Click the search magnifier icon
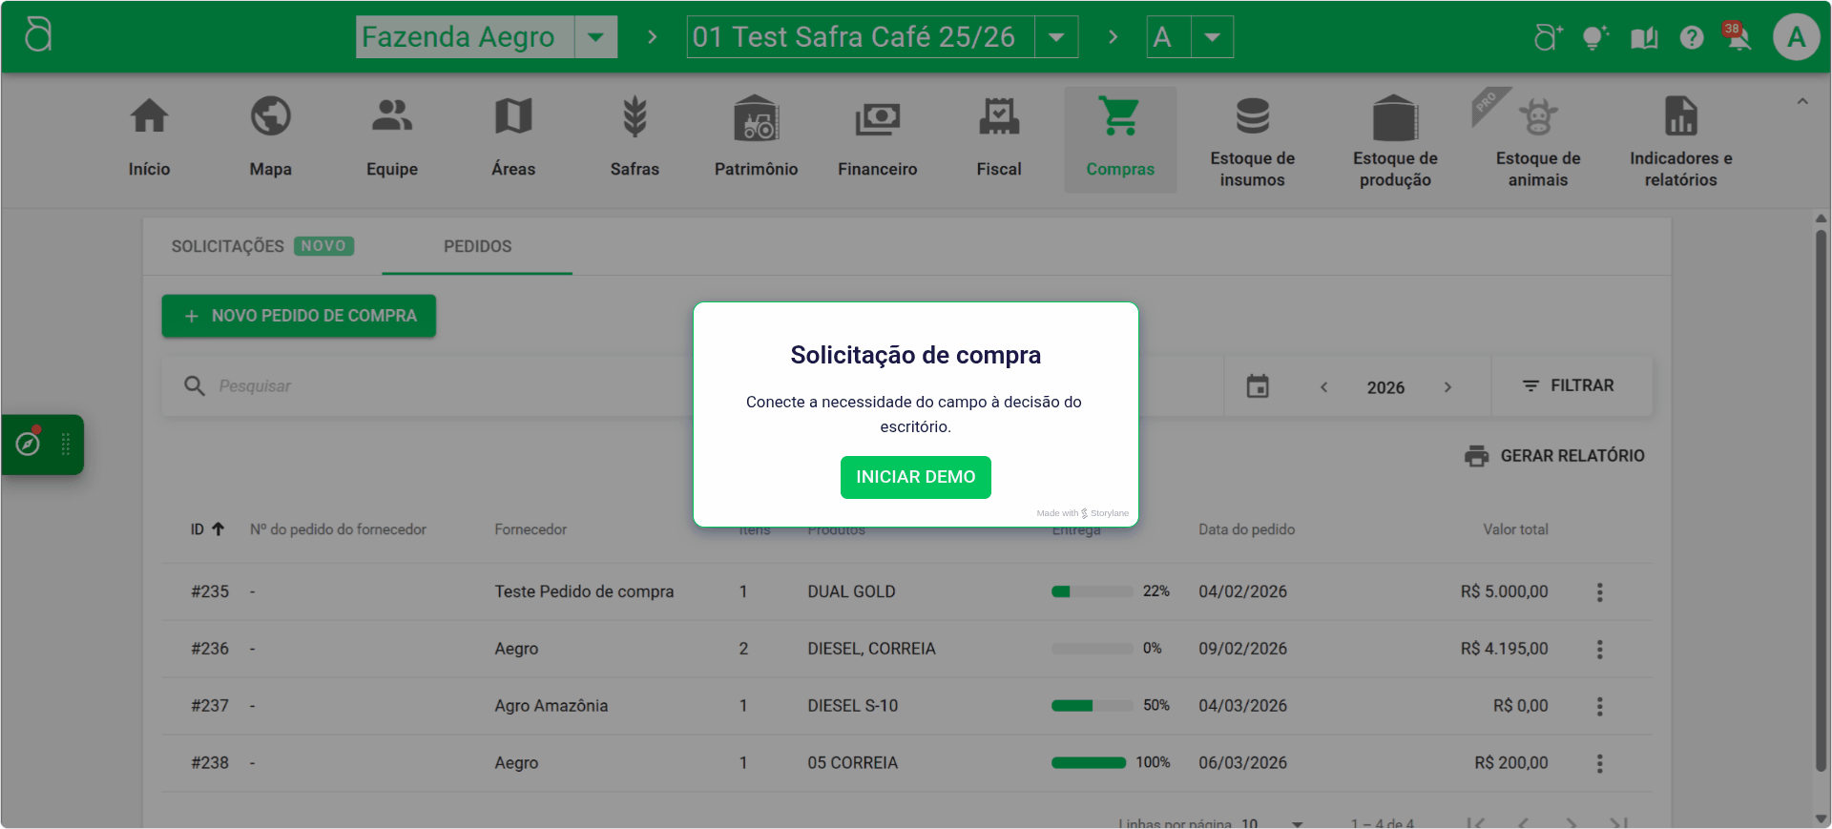 195,385
